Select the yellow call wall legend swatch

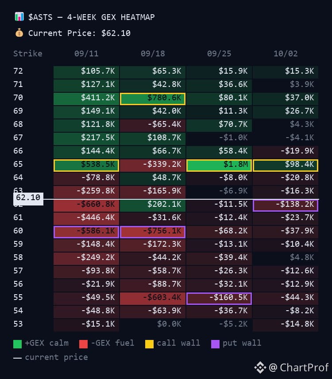coord(149,343)
